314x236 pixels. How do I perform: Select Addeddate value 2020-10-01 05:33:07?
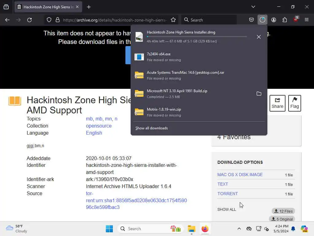[x=109, y=158]
